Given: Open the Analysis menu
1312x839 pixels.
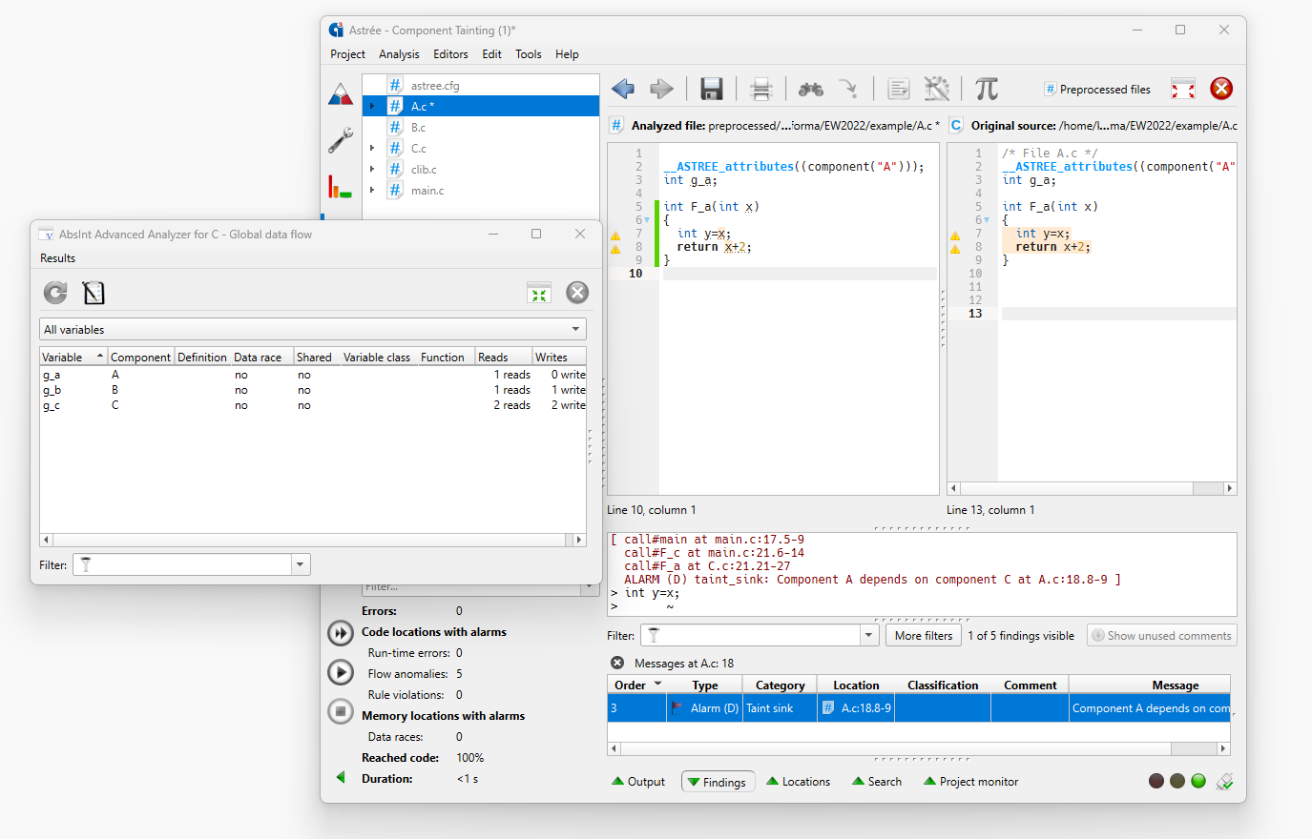Looking at the screenshot, I should coord(399,54).
